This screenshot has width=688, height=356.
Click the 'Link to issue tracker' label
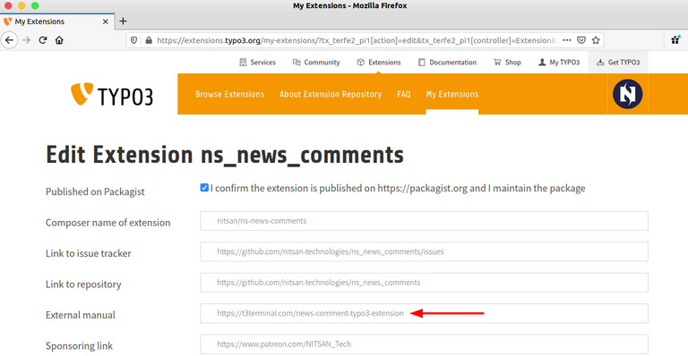pos(88,253)
